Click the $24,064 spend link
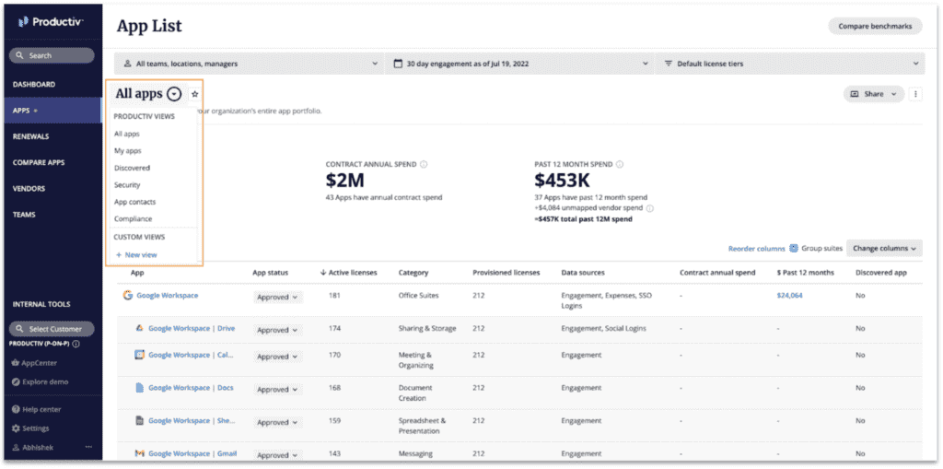This screenshot has height=469, width=943. (x=789, y=296)
